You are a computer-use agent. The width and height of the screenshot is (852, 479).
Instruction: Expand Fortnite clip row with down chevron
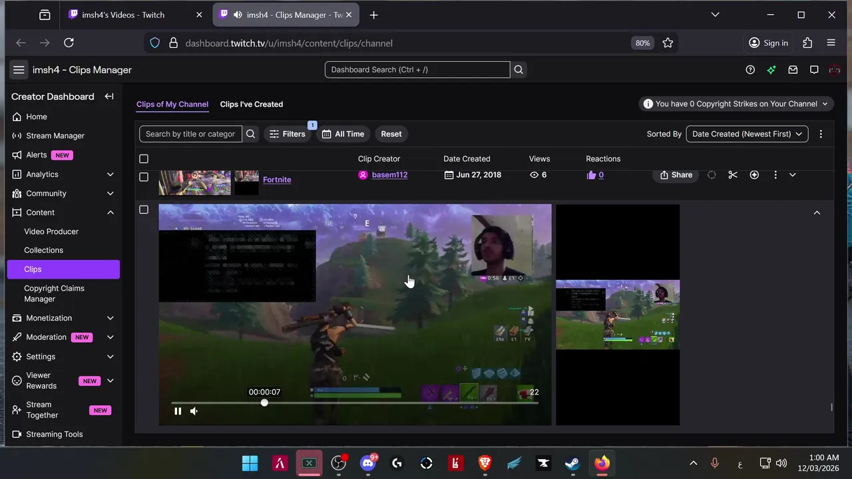[792, 175]
